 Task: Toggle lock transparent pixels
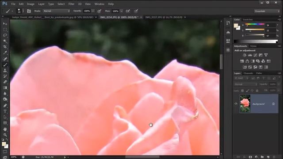point(242,91)
